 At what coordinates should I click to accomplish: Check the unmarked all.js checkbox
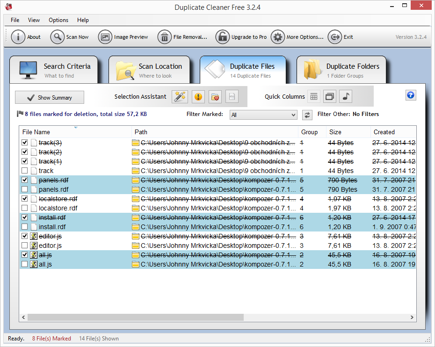pyautogui.click(x=24, y=264)
